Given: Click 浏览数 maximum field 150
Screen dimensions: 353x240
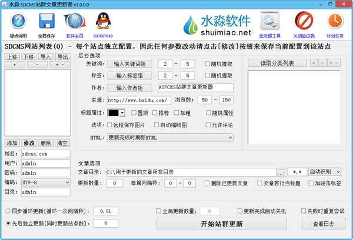Looking at the screenshot, I should click(x=226, y=100).
